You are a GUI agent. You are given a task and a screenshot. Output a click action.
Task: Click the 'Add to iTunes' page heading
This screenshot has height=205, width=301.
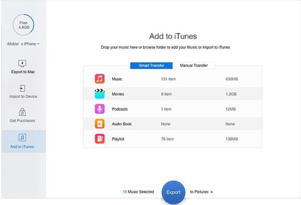coord(173,36)
